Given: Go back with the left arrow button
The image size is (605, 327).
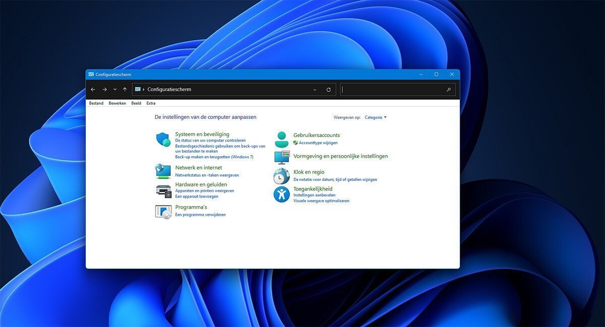Looking at the screenshot, I should click(93, 89).
